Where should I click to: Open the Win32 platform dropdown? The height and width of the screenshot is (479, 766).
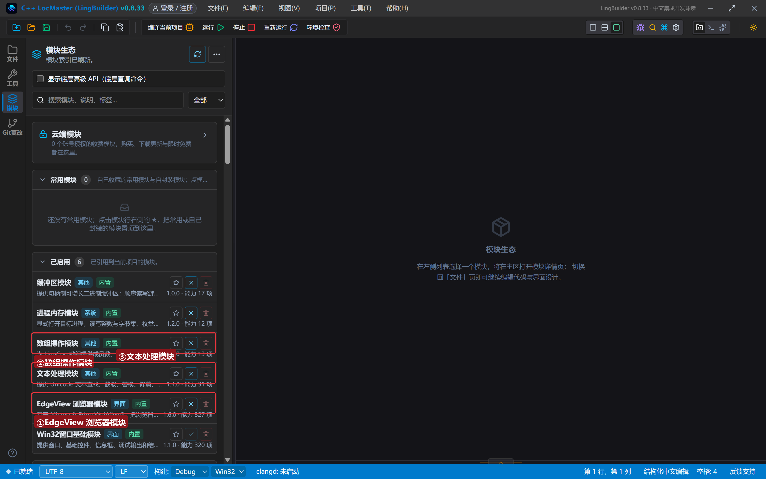tap(229, 471)
